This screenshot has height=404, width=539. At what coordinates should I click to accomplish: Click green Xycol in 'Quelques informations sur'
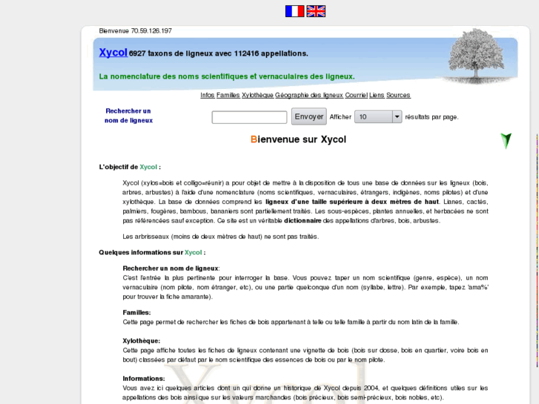194,252
